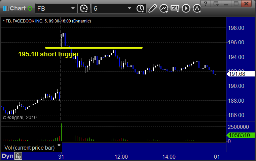Click the 196.00 price axis label
Image resolution: width=256 pixels, height=161 pixels.
[236, 43]
